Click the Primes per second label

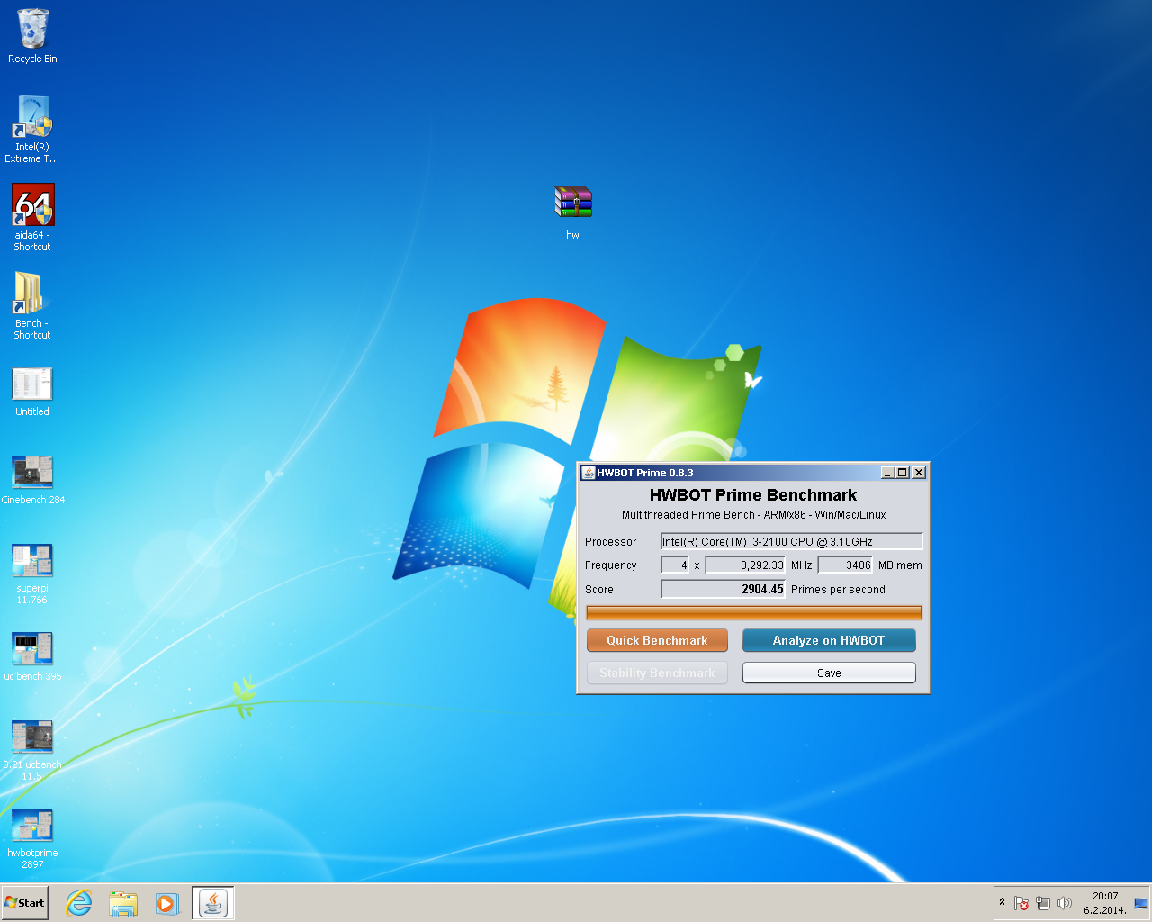pyautogui.click(x=838, y=590)
